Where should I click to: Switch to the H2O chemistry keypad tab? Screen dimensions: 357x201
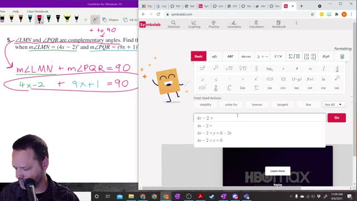tap(326, 56)
